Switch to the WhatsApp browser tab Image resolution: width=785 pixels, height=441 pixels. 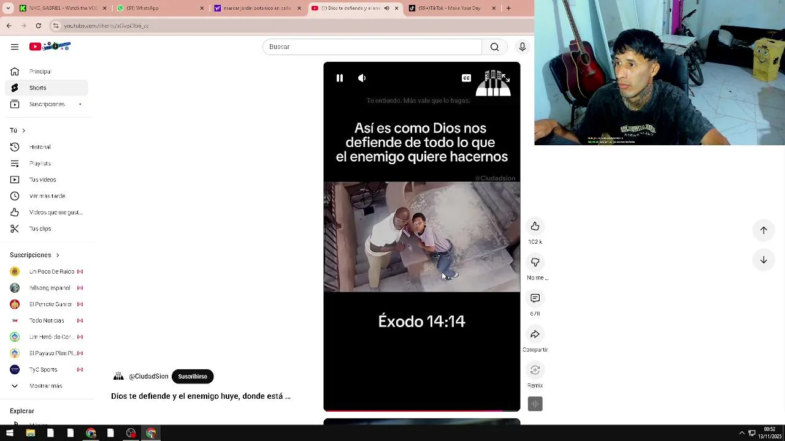[x=159, y=8]
